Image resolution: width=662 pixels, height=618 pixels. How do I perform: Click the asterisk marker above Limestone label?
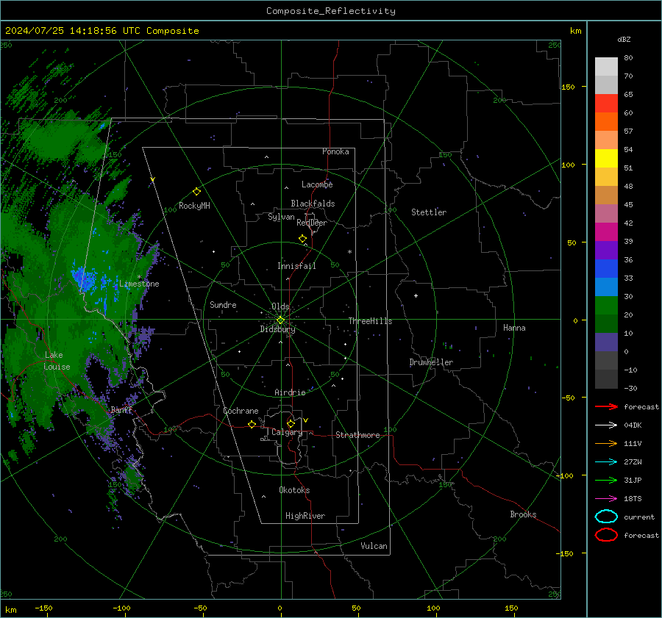(x=139, y=277)
